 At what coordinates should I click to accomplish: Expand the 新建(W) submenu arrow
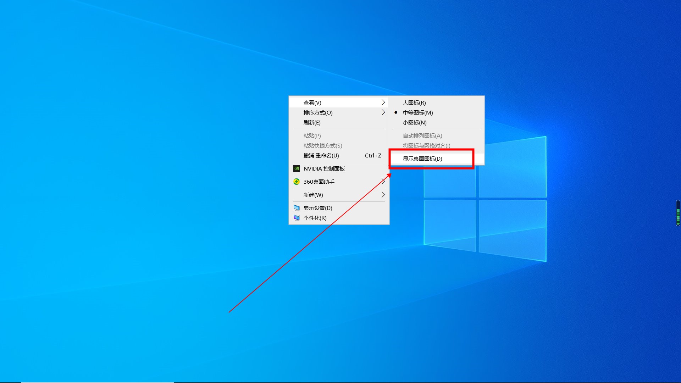click(383, 195)
